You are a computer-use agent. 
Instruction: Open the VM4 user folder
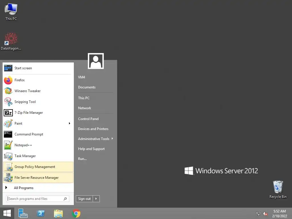(x=82, y=77)
